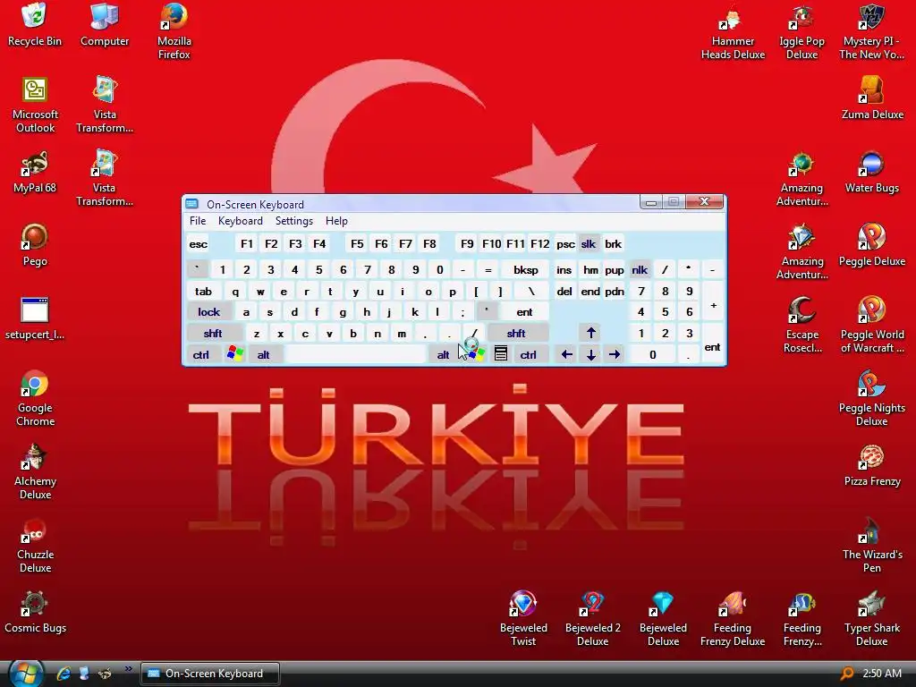Open the Windows Start orb
916x687 pixels.
click(x=26, y=673)
